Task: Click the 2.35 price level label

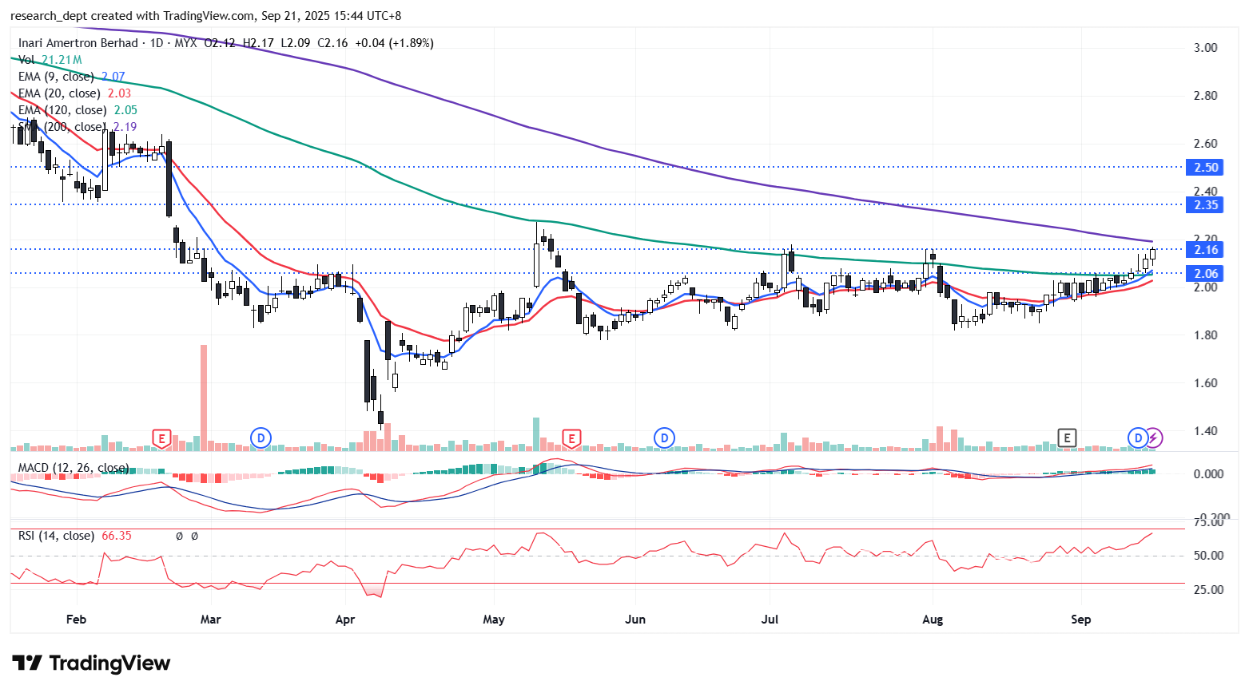Action: click(x=1205, y=205)
